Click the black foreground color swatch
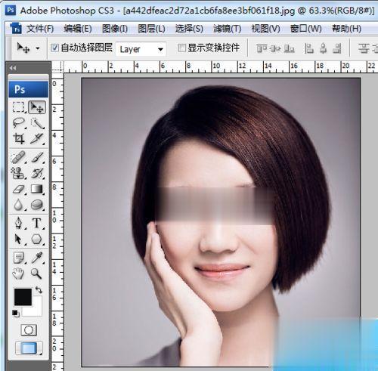378x371 pixels. (23, 297)
